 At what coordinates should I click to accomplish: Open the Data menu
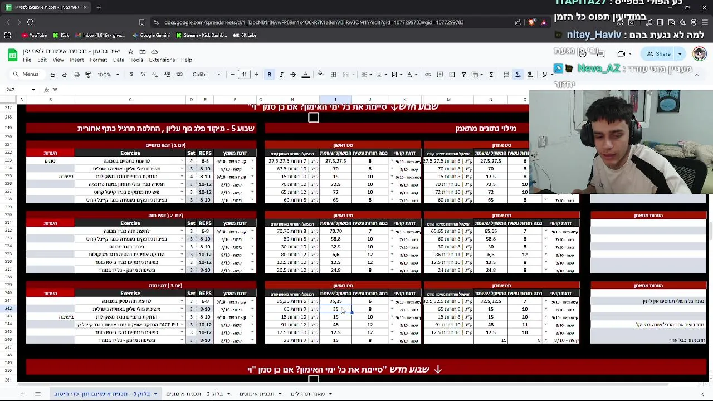click(x=119, y=60)
